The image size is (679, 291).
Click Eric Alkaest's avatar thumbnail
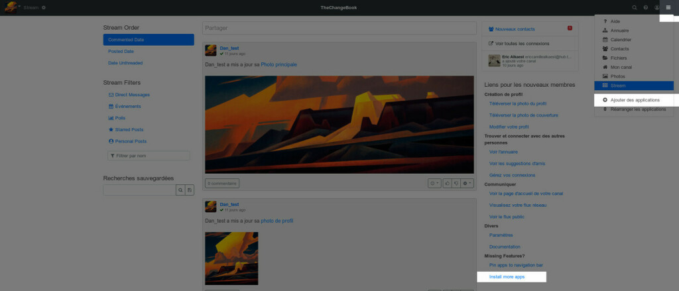(494, 60)
